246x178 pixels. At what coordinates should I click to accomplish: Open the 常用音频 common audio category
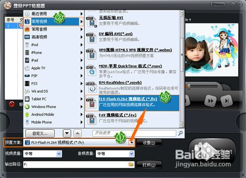[x=54, y=30]
